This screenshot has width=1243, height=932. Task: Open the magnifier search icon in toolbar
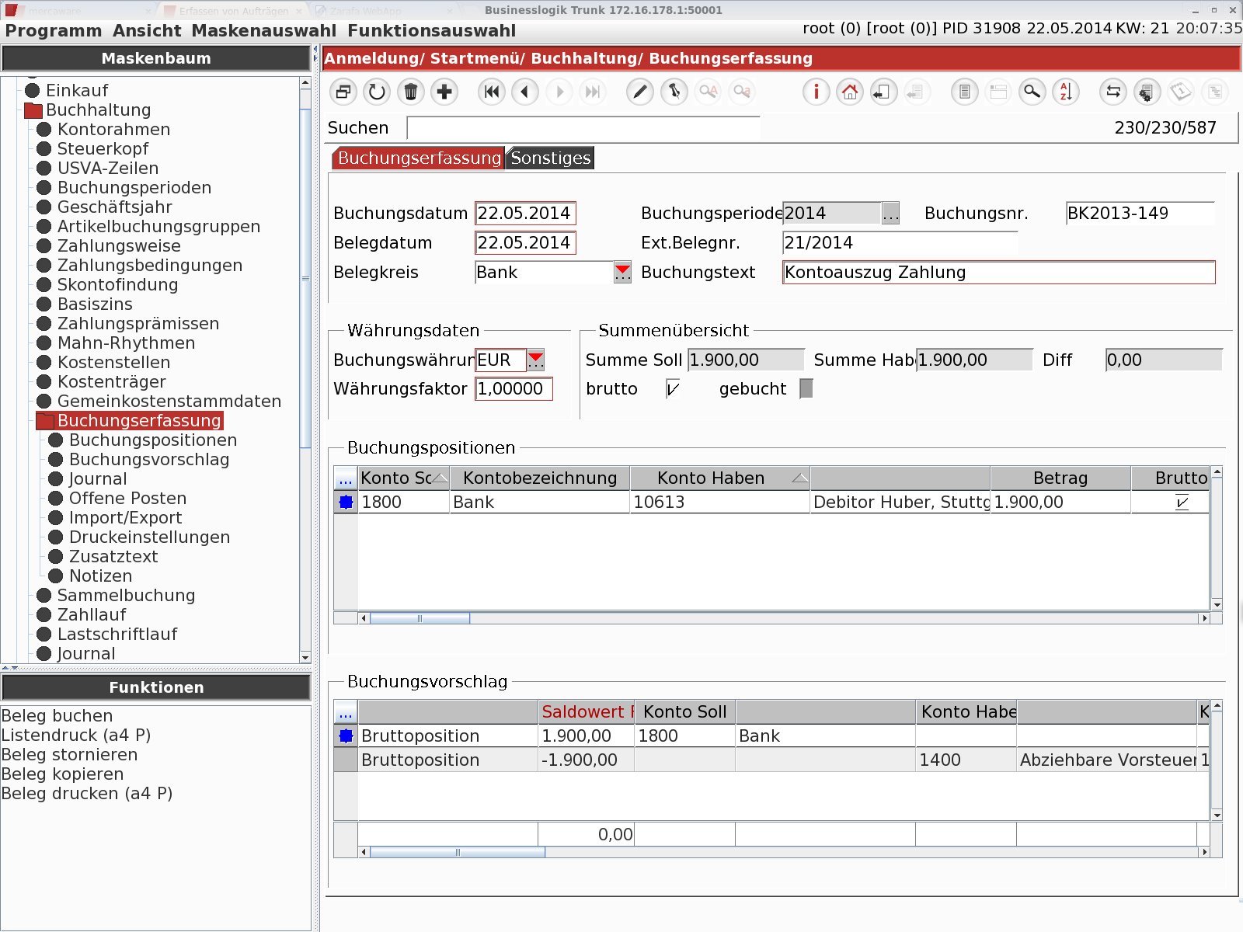1032,92
